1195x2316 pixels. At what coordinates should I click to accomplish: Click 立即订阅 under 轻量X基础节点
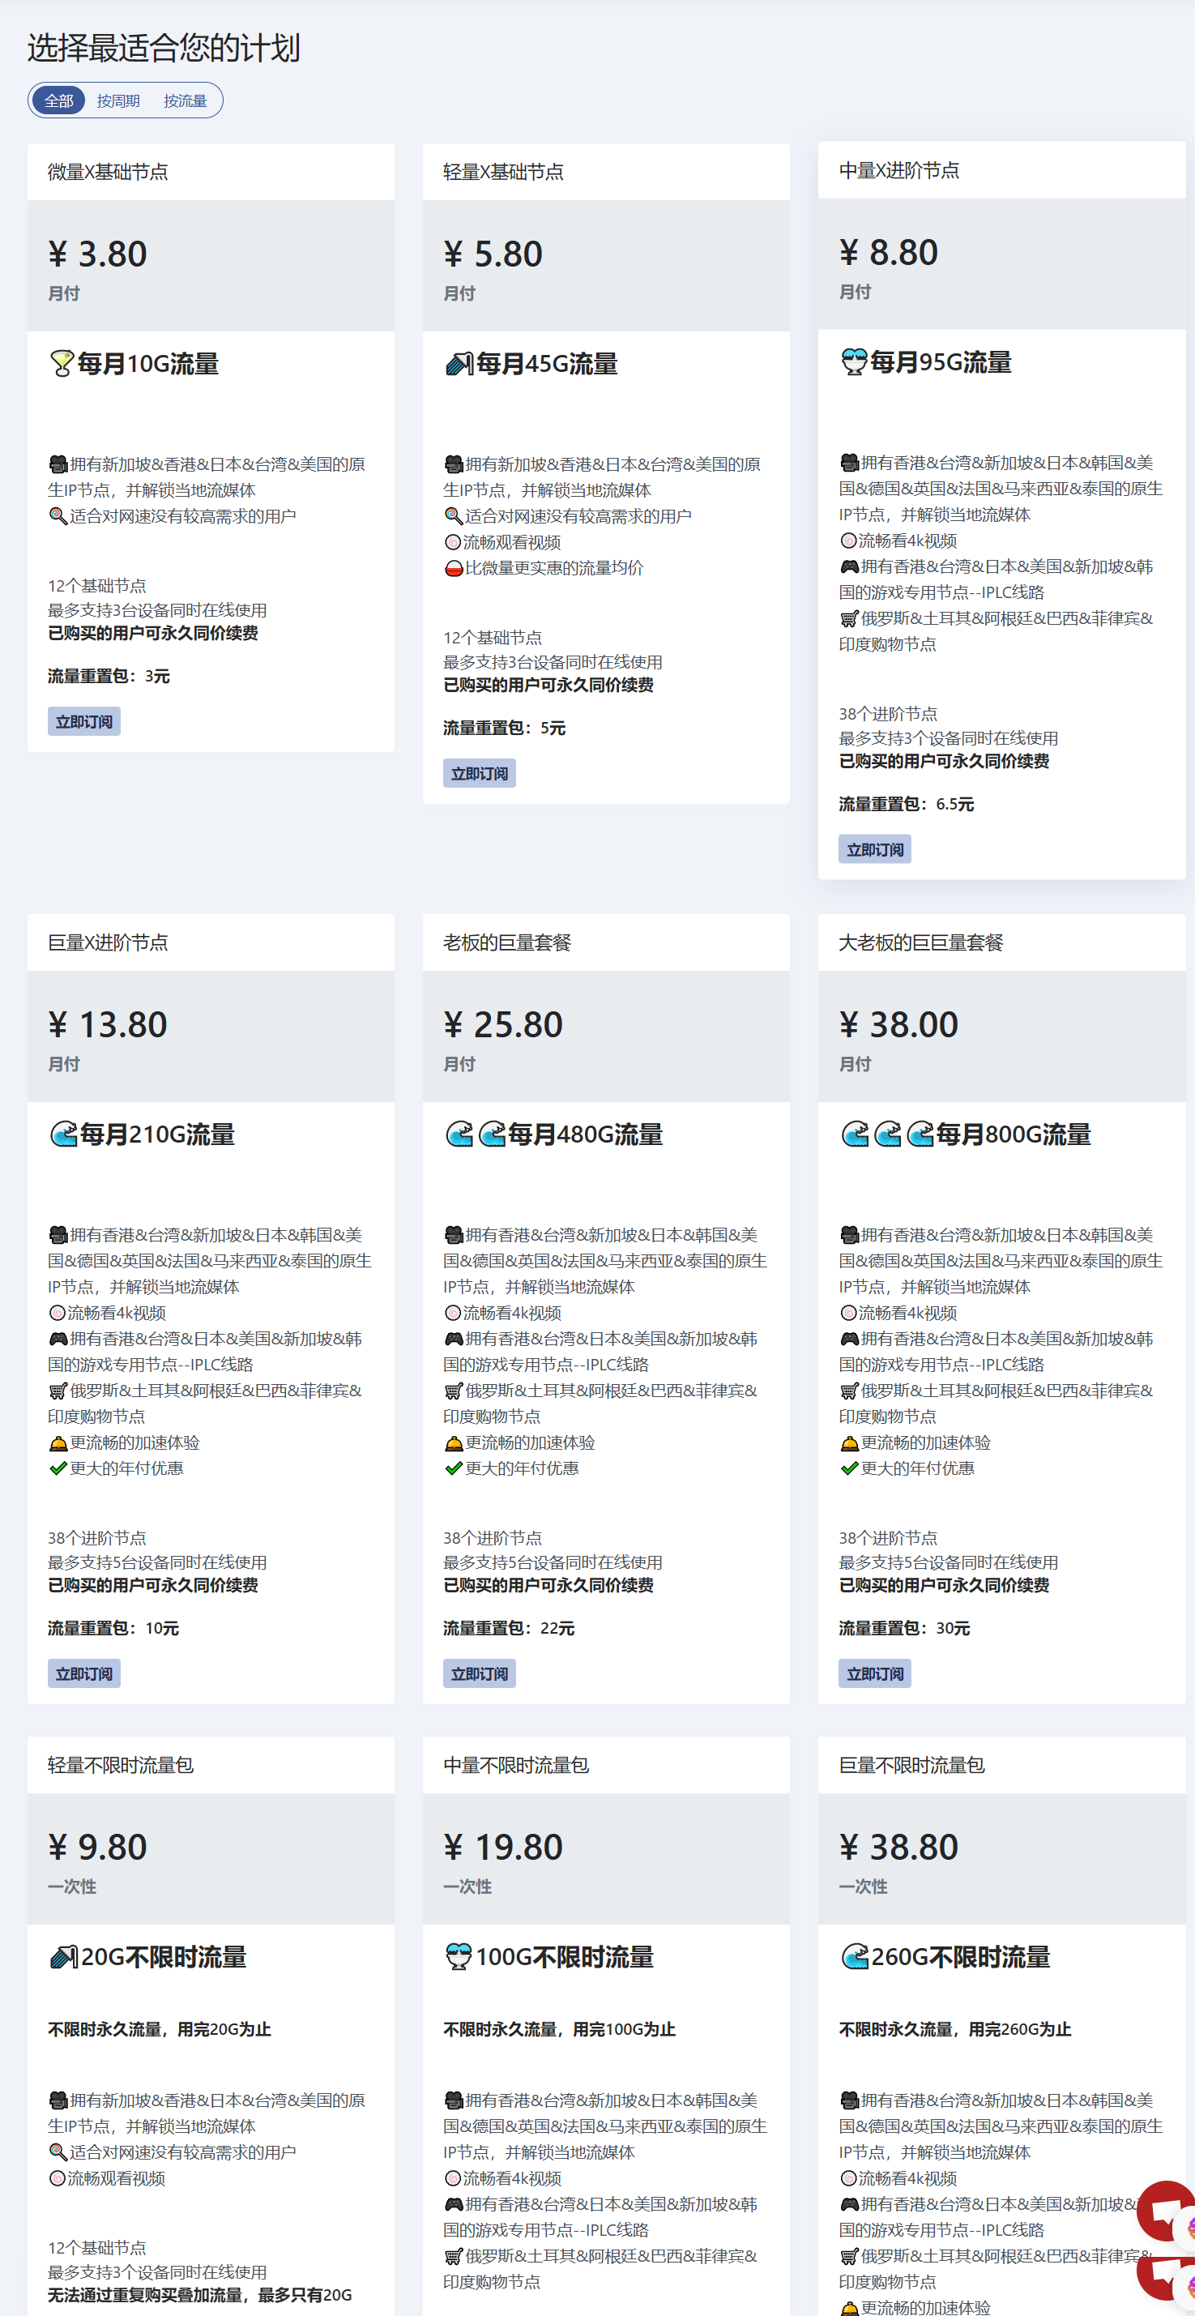[478, 773]
